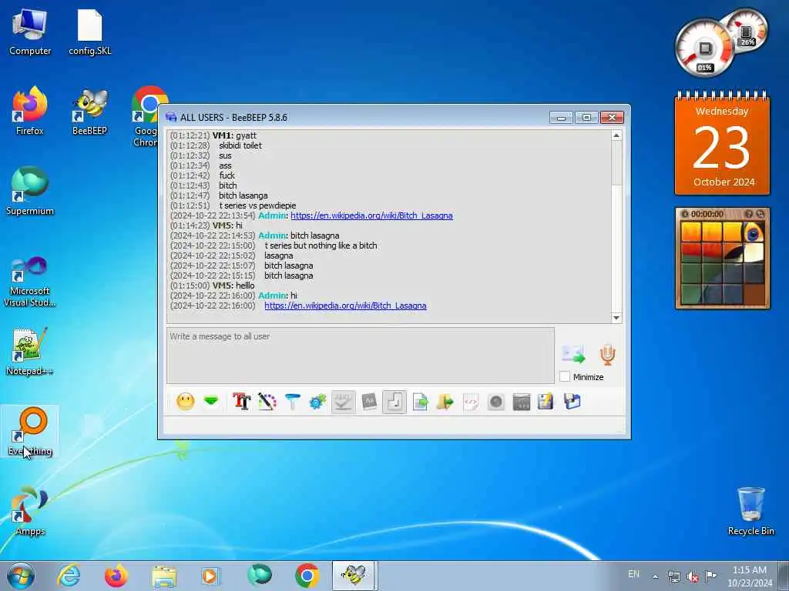
Task: Tick the Minimize checkbox
Action: point(565,376)
